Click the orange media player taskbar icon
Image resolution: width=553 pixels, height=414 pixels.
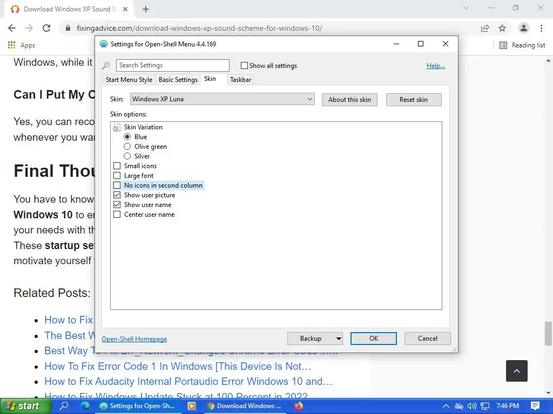[x=192, y=405]
